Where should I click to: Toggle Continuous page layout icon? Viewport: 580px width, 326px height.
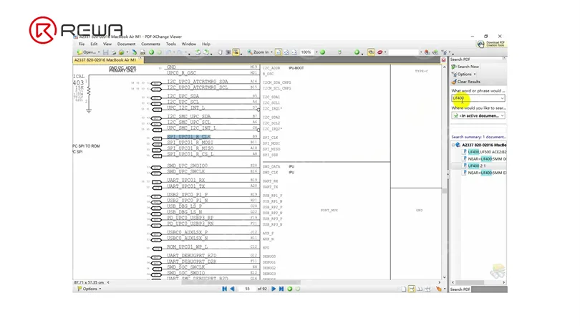(x=411, y=289)
